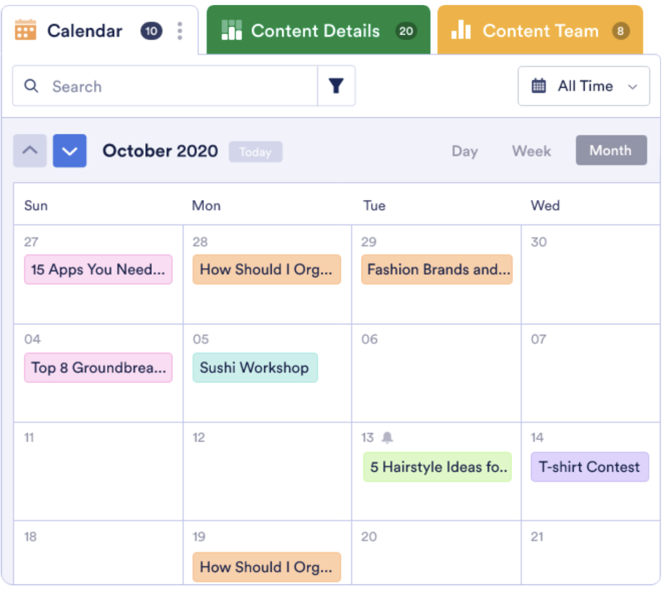This screenshot has height=589, width=663.
Task: Click the Content Team bar chart icon
Action: pos(461,31)
